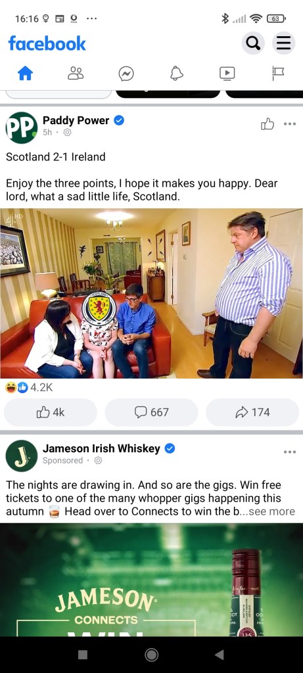The width and height of the screenshot is (303, 673).
Task: Open the Watch video tab icon
Action: 227,74
